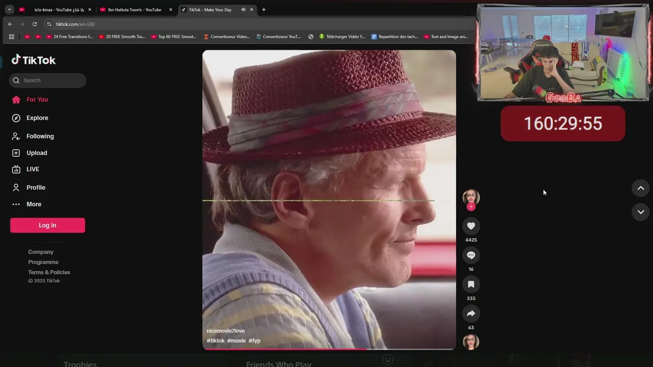Seek on the video progress bar
The height and width of the screenshot is (367, 653).
[x=329, y=349]
